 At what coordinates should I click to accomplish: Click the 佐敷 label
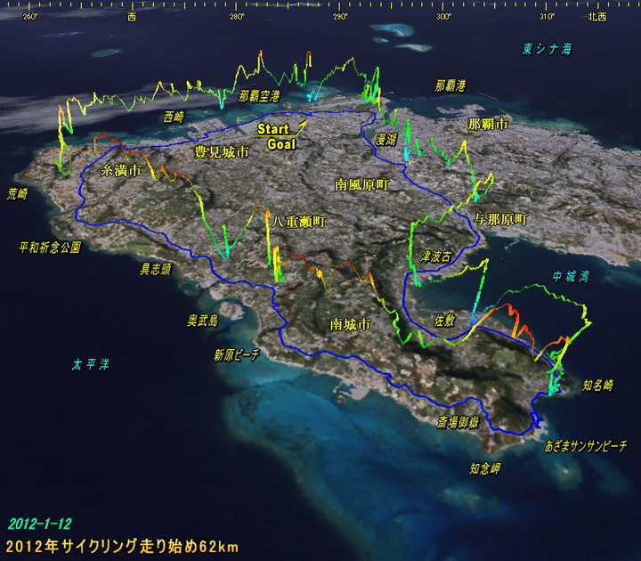point(444,321)
